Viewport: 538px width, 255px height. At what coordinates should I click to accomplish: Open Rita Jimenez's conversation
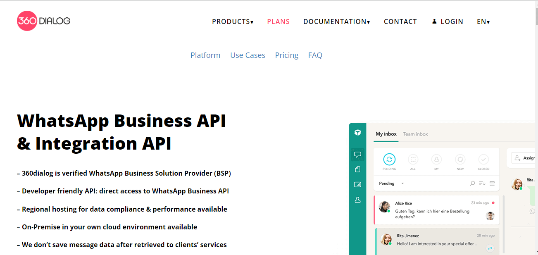click(x=437, y=241)
